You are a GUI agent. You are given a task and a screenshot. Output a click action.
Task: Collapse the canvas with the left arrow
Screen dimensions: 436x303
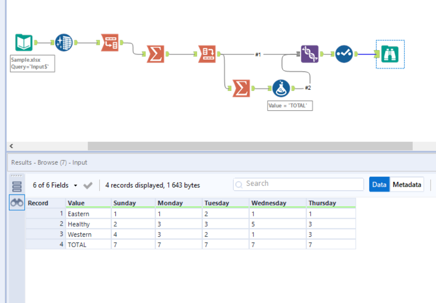[11, 146]
